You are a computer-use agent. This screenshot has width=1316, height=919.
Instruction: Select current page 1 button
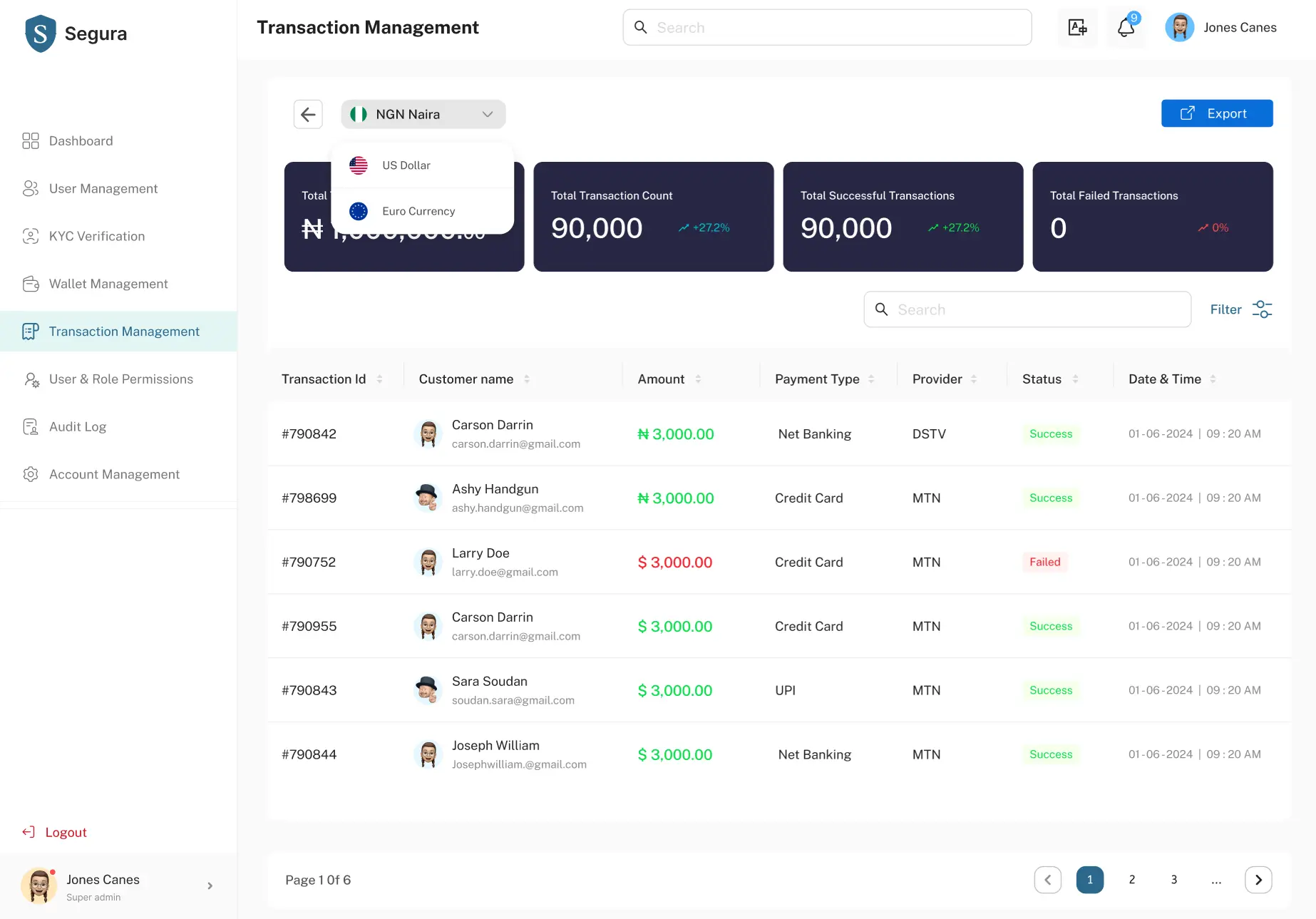pyautogui.click(x=1090, y=880)
